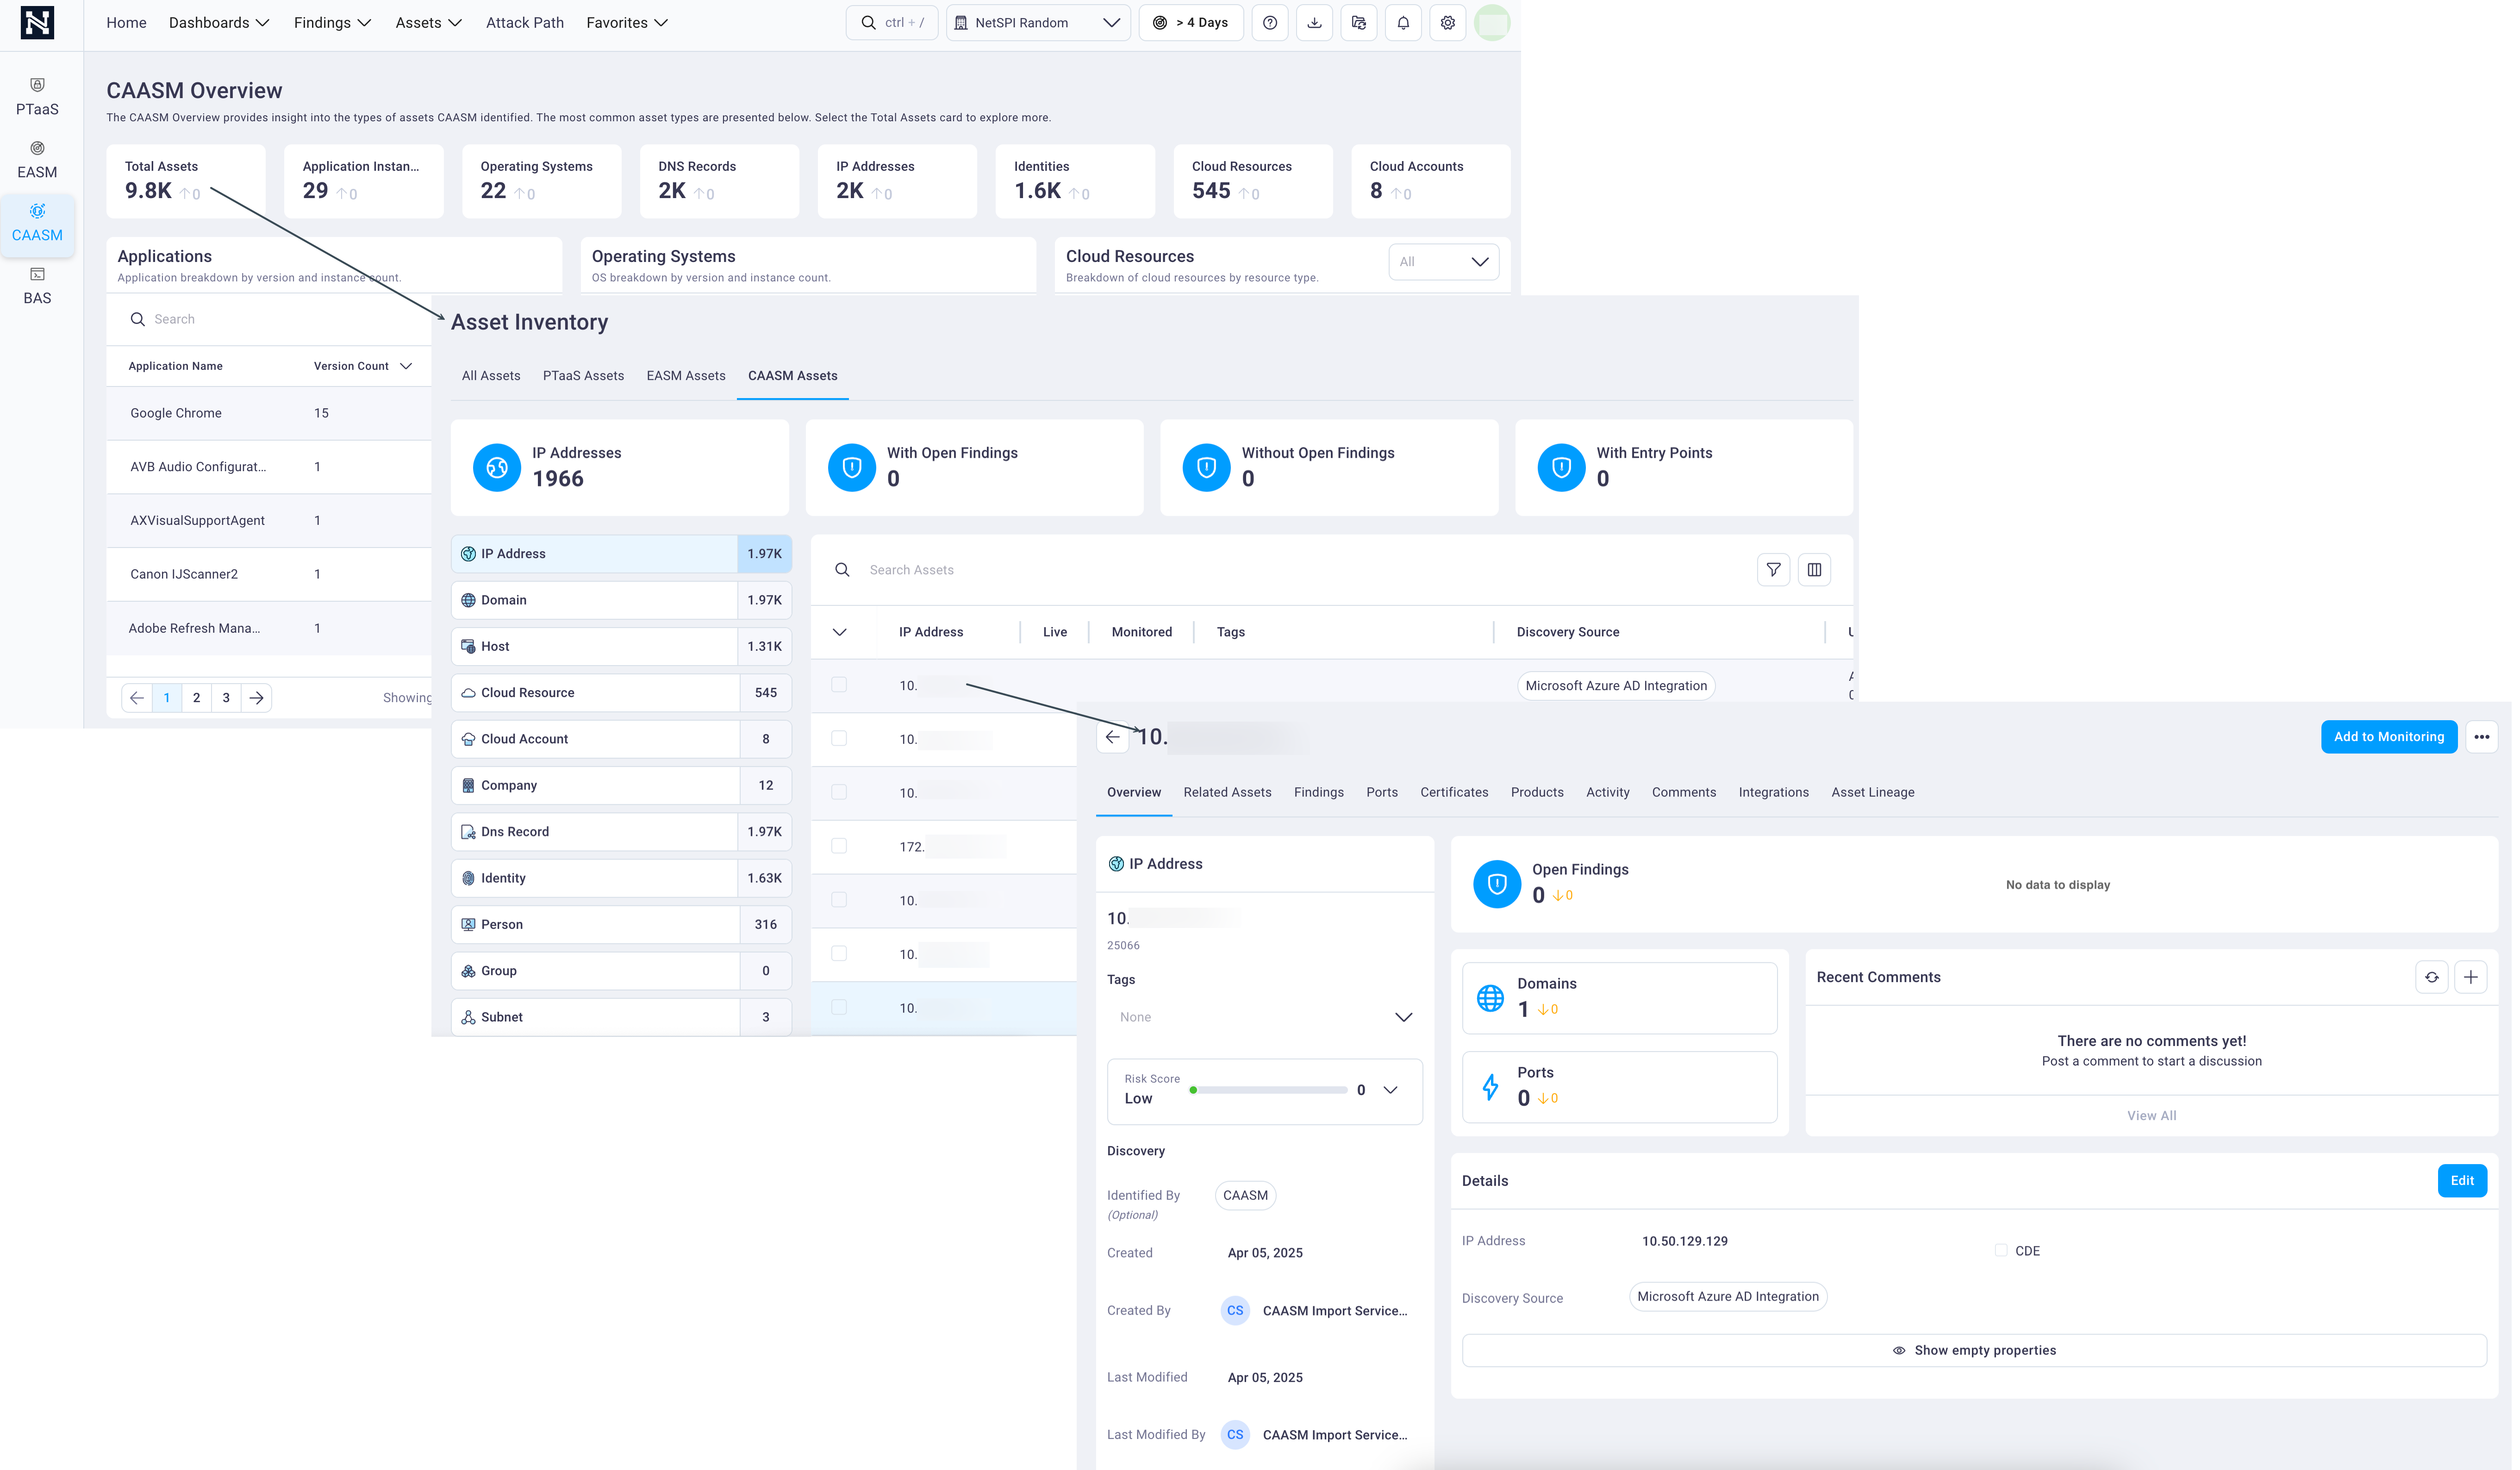Viewport: 2520px width, 1470px height.
Task: Open the Tags None dropdown
Action: point(1264,1017)
